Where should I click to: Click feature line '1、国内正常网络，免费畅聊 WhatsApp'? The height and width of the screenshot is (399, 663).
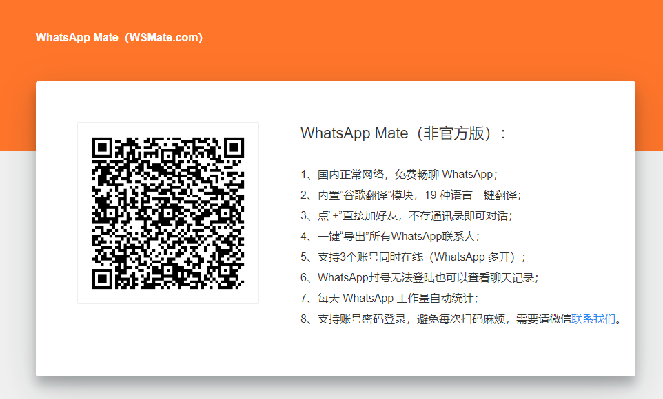pyautogui.click(x=399, y=174)
